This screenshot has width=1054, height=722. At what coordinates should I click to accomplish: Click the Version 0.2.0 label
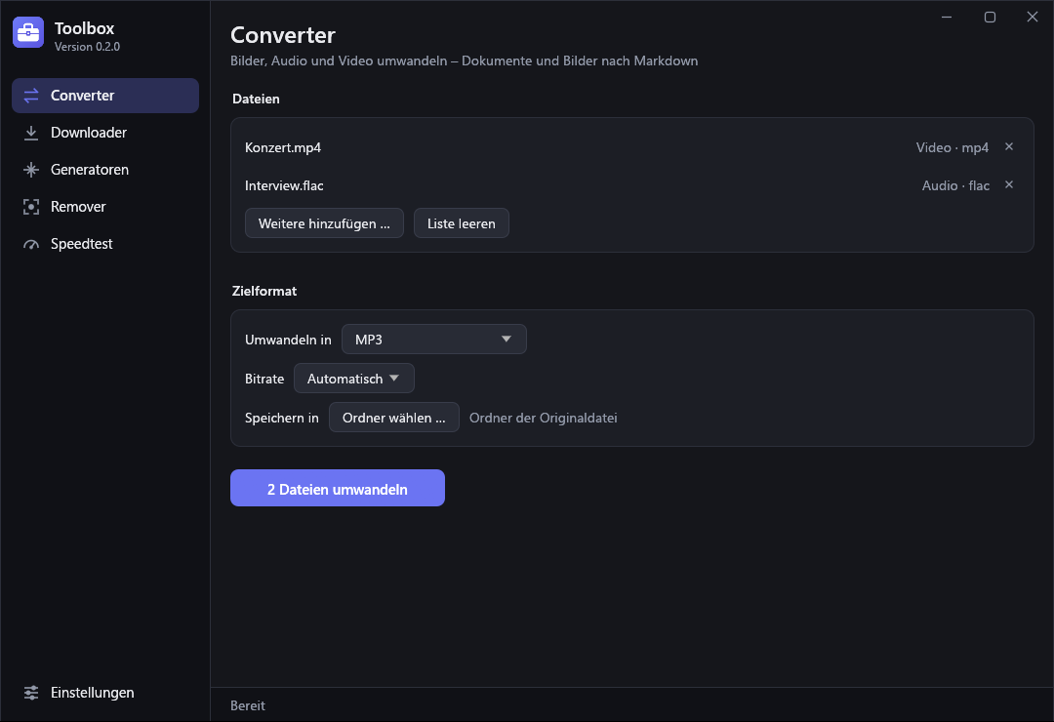88,47
